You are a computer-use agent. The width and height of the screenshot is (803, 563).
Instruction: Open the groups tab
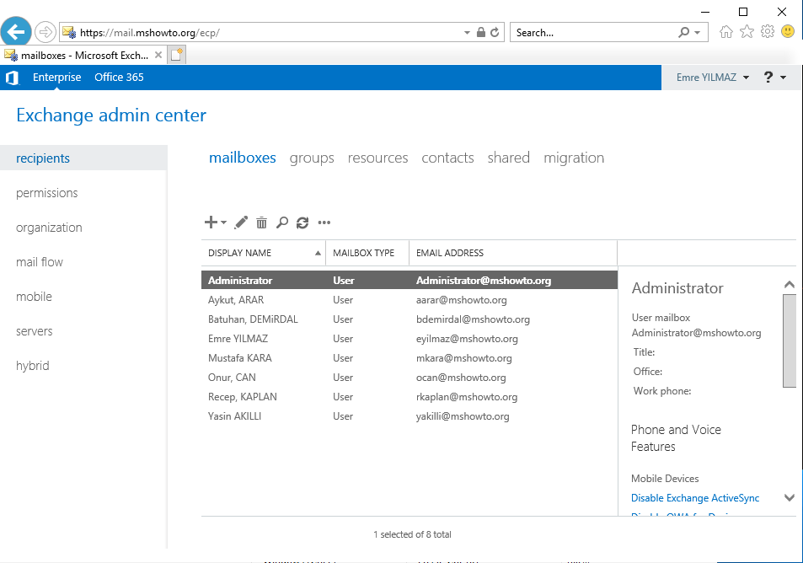click(x=312, y=158)
